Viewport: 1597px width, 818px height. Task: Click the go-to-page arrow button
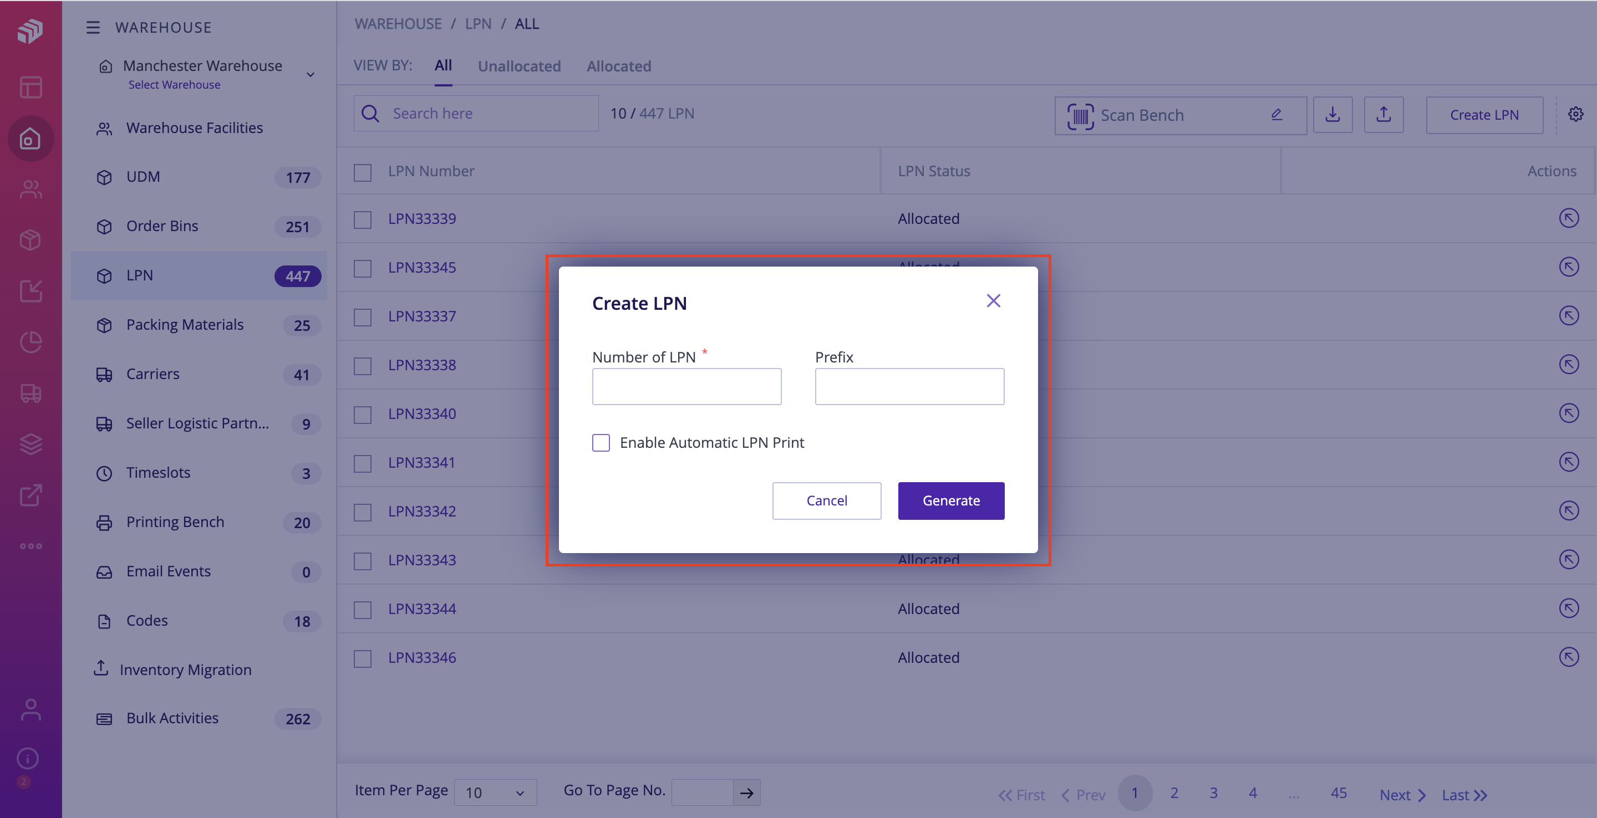pos(746,793)
